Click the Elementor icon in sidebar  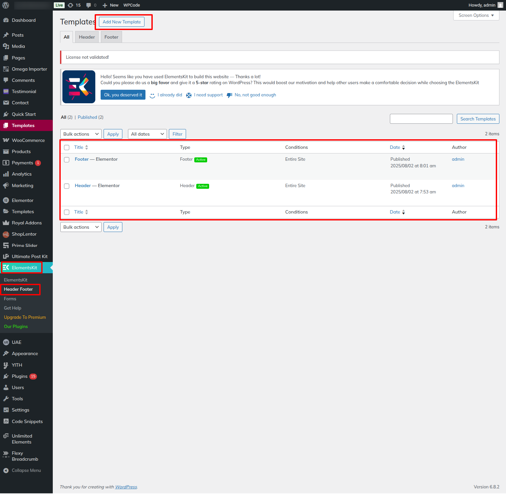click(6, 200)
